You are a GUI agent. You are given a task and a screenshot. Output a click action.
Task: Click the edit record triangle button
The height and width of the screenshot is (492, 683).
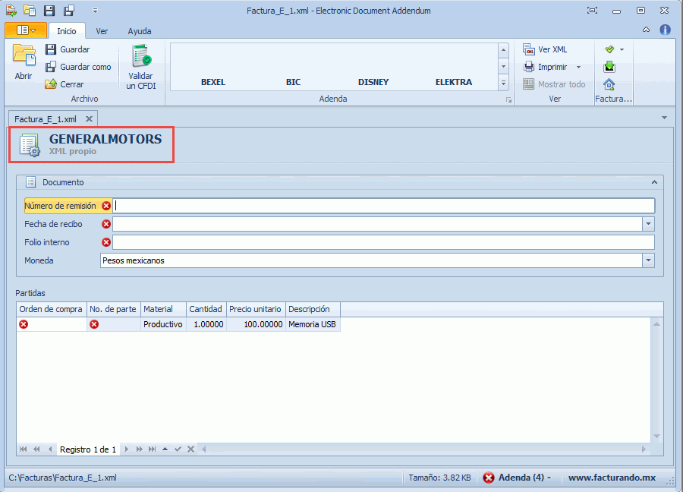tap(165, 449)
